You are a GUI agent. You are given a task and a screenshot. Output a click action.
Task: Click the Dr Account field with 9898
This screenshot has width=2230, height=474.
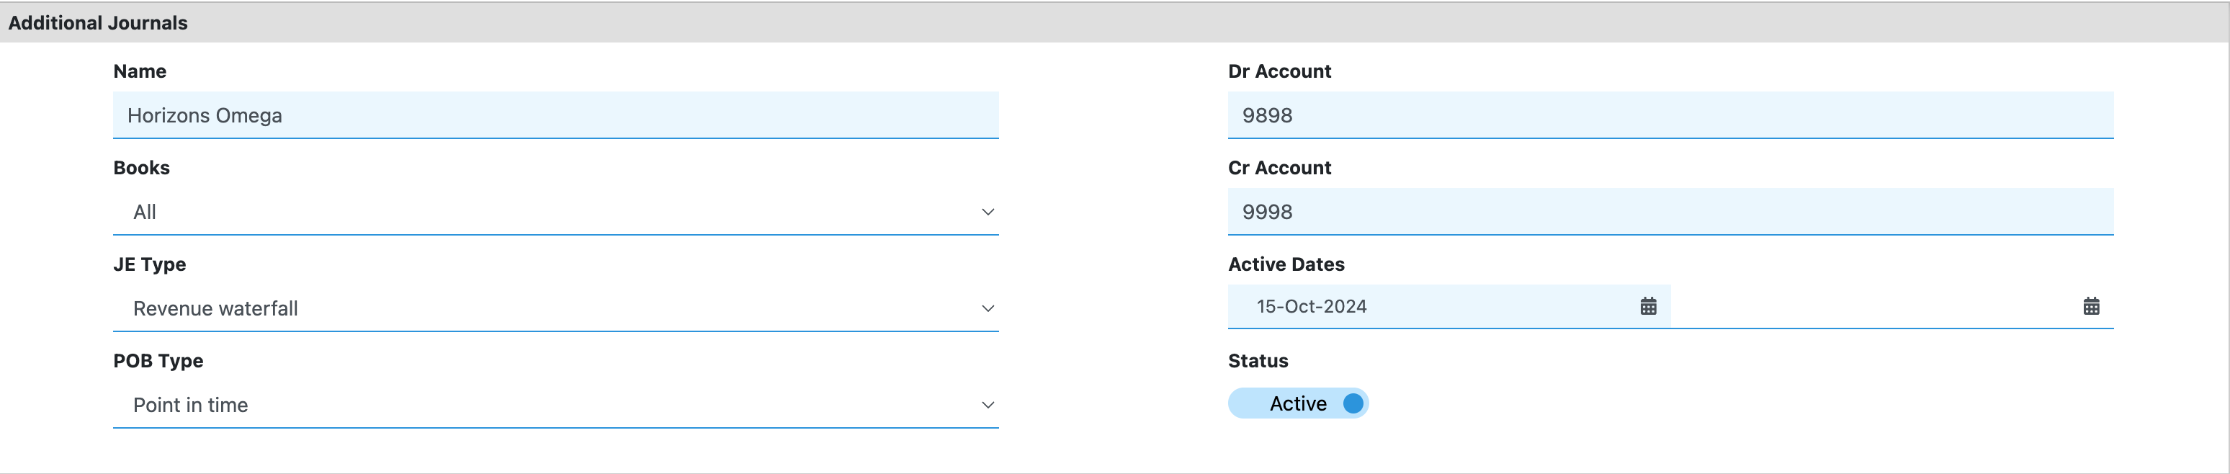click(1671, 115)
